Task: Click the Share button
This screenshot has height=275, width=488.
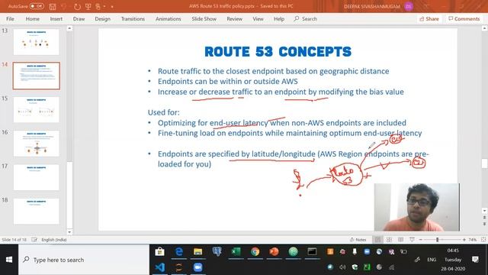Action: pyautogui.click(x=429, y=18)
